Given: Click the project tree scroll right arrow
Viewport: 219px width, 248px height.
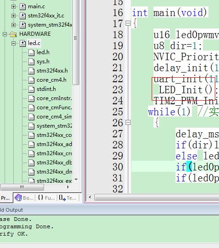Looking at the screenshot, I should [x=68, y=187].
